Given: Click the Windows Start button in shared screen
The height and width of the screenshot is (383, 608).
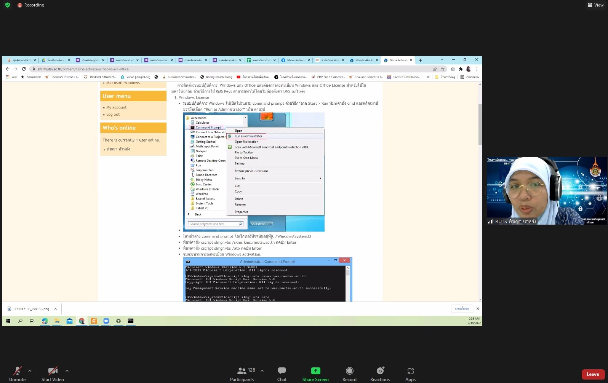Looking at the screenshot, I should point(8,321).
